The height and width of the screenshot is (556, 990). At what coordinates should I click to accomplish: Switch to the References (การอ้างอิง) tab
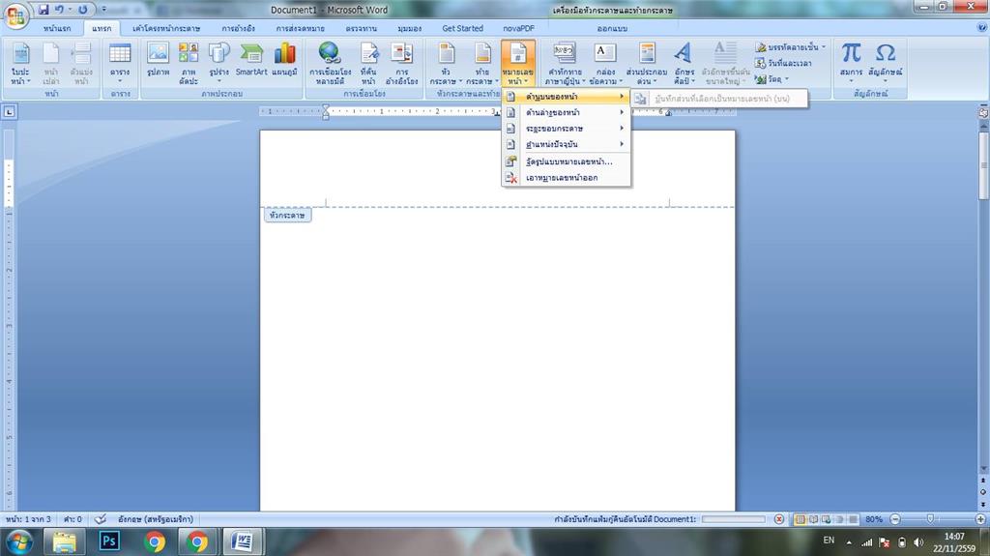238,28
